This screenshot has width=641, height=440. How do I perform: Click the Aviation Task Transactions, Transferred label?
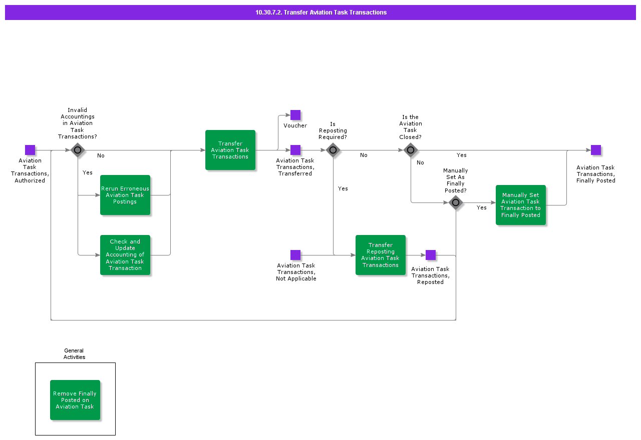[x=295, y=167]
